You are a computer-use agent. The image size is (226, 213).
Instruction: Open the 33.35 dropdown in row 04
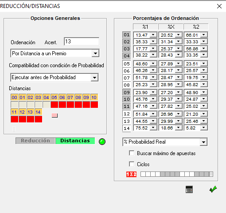pyautogui.click(x=204, y=55)
